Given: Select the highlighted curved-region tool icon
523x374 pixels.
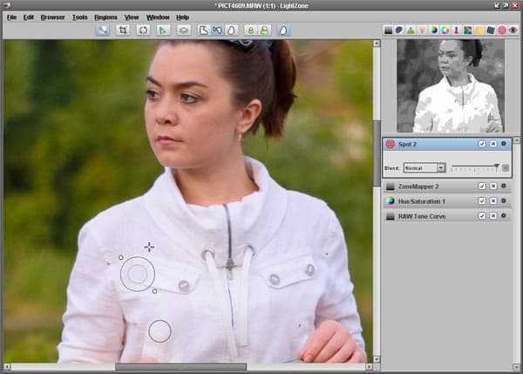Looking at the screenshot, I should (x=217, y=31).
